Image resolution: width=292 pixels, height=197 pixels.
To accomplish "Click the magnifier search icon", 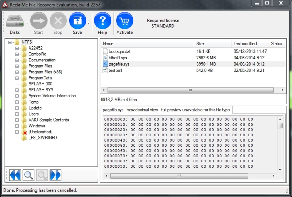I will [29, 175].
